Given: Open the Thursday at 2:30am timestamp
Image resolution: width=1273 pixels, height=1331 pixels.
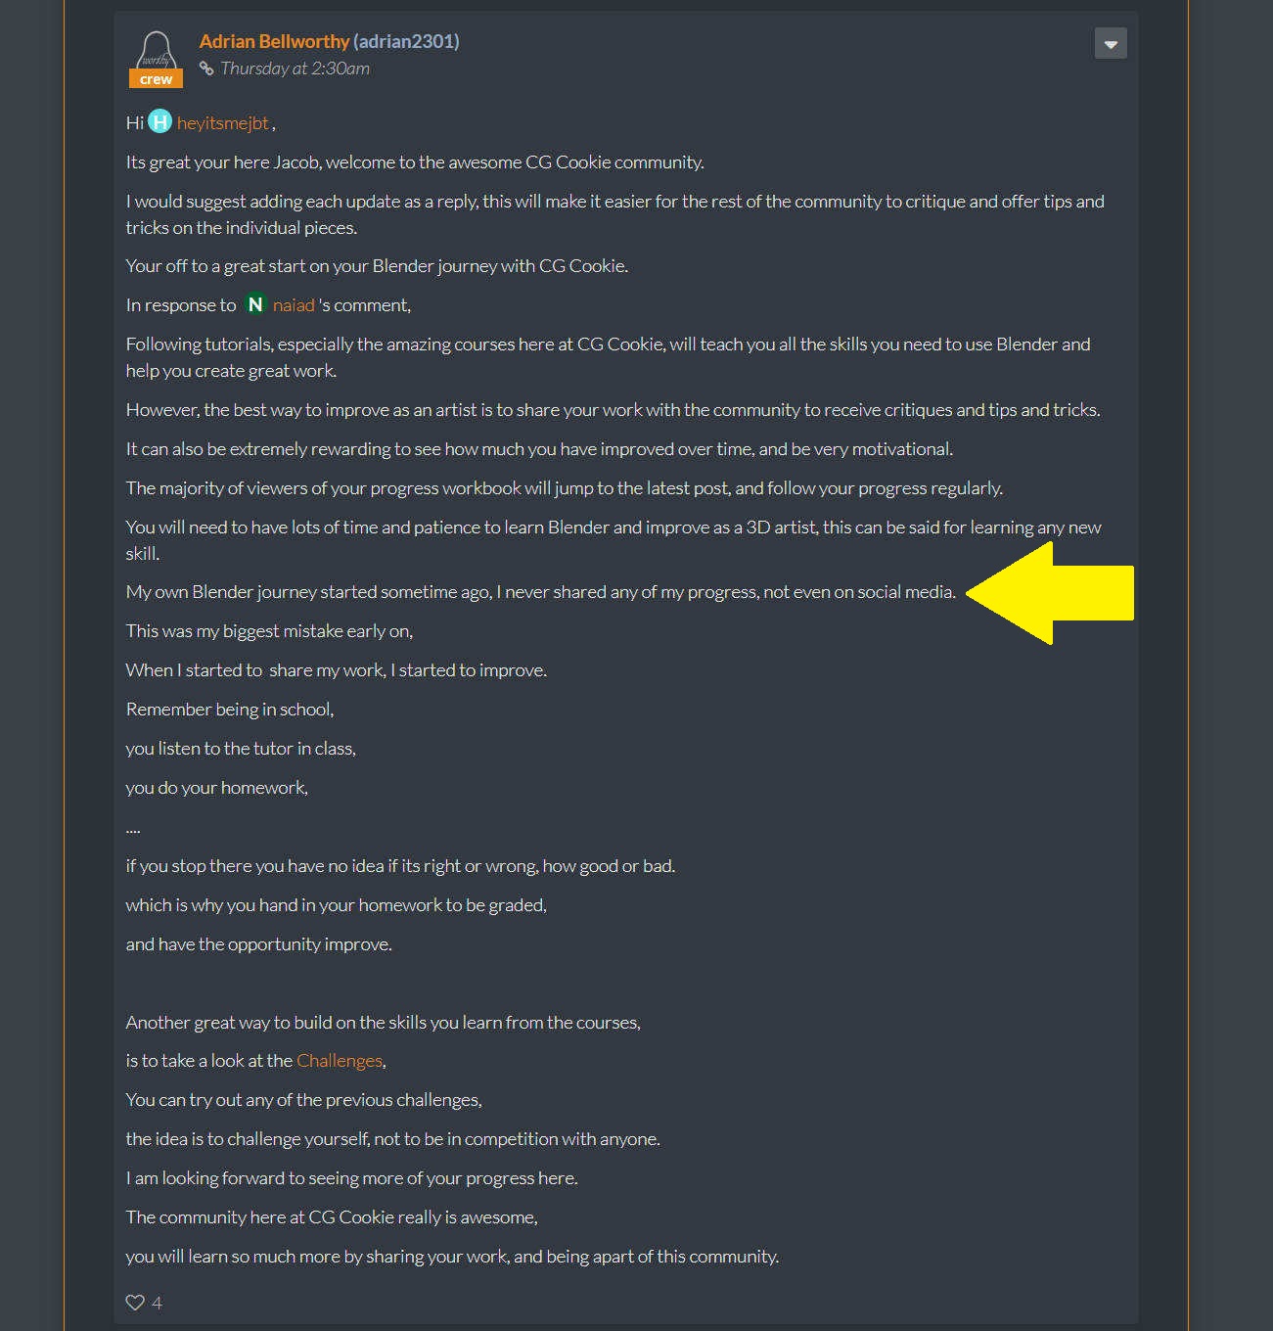Looking at the screenshot, I should click(295, 69).
